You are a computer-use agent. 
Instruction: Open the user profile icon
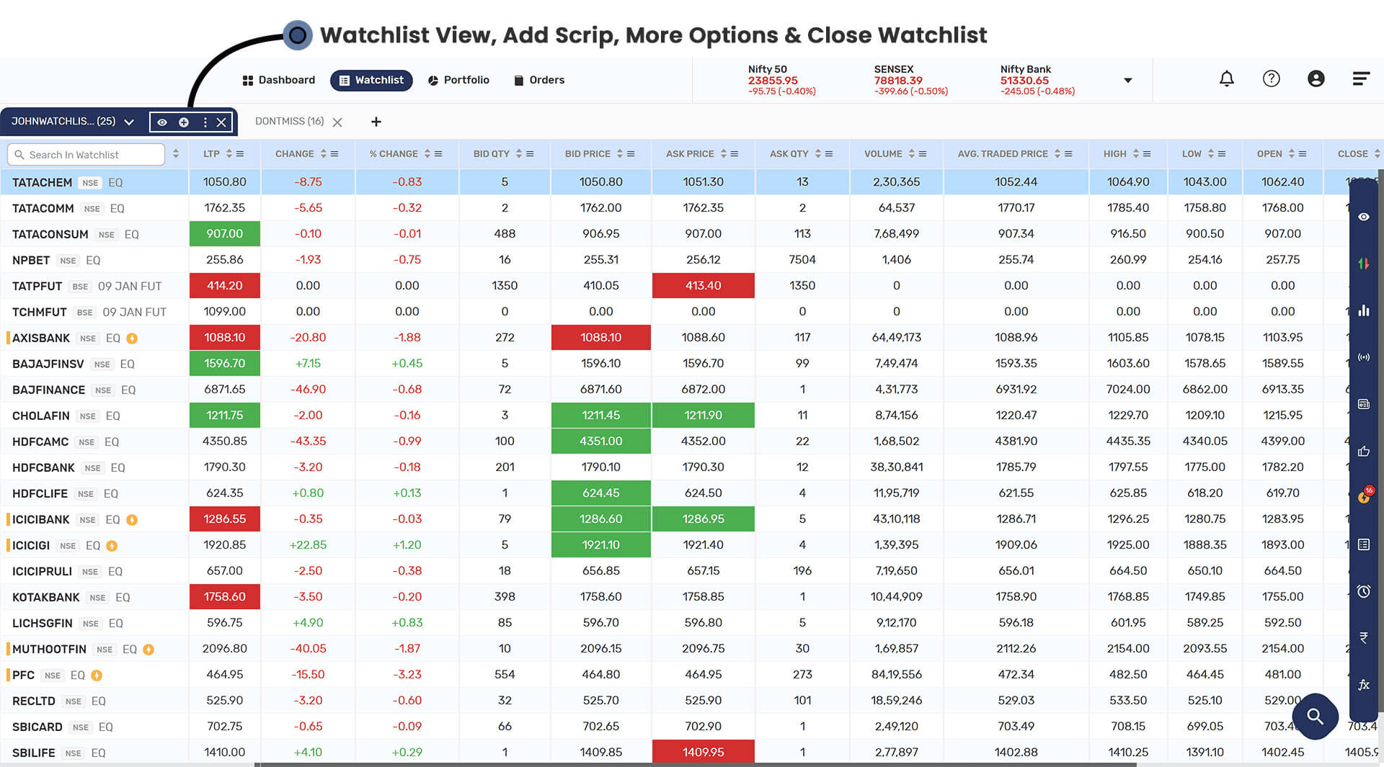[x=1316, y=79]
